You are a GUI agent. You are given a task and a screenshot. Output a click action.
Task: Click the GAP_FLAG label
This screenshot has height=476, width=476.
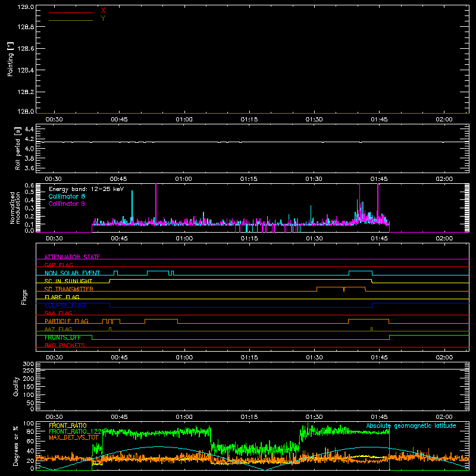coord(58,265)
